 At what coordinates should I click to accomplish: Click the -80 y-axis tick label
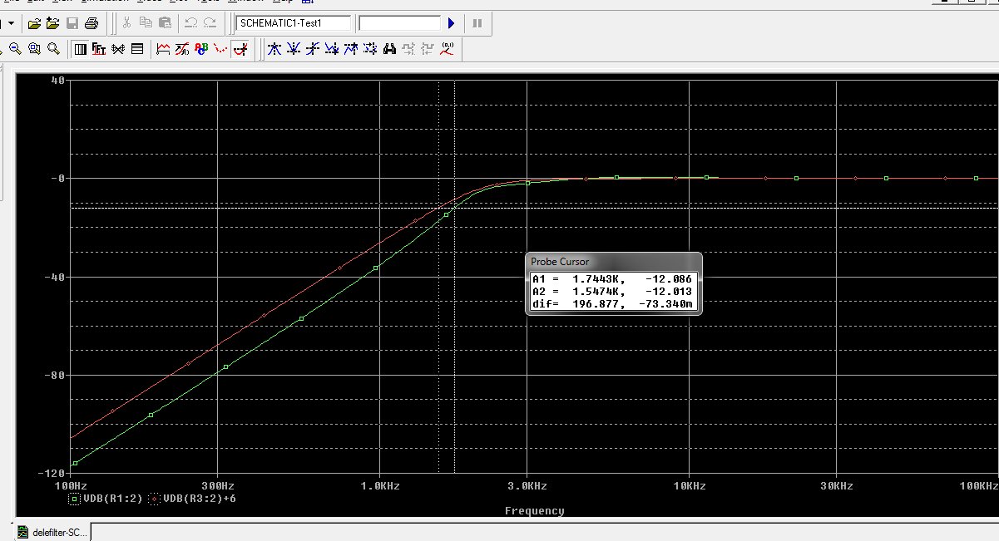point(54,375)
